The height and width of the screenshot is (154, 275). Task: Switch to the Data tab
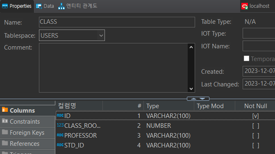tap(45, 6)
